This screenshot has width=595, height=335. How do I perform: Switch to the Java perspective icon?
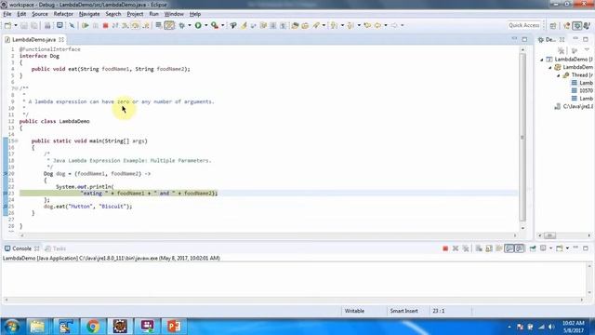(x=567, y=25)
